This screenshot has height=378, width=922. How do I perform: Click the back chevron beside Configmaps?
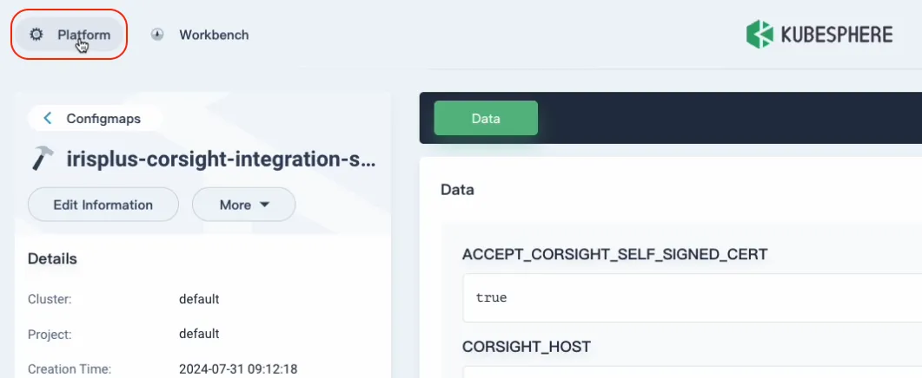point(48,119)
